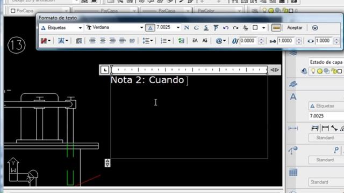Align paragraph text left
Image resolution: width=344 pixels, height=193 pixels.
click(x=92, y=41)
